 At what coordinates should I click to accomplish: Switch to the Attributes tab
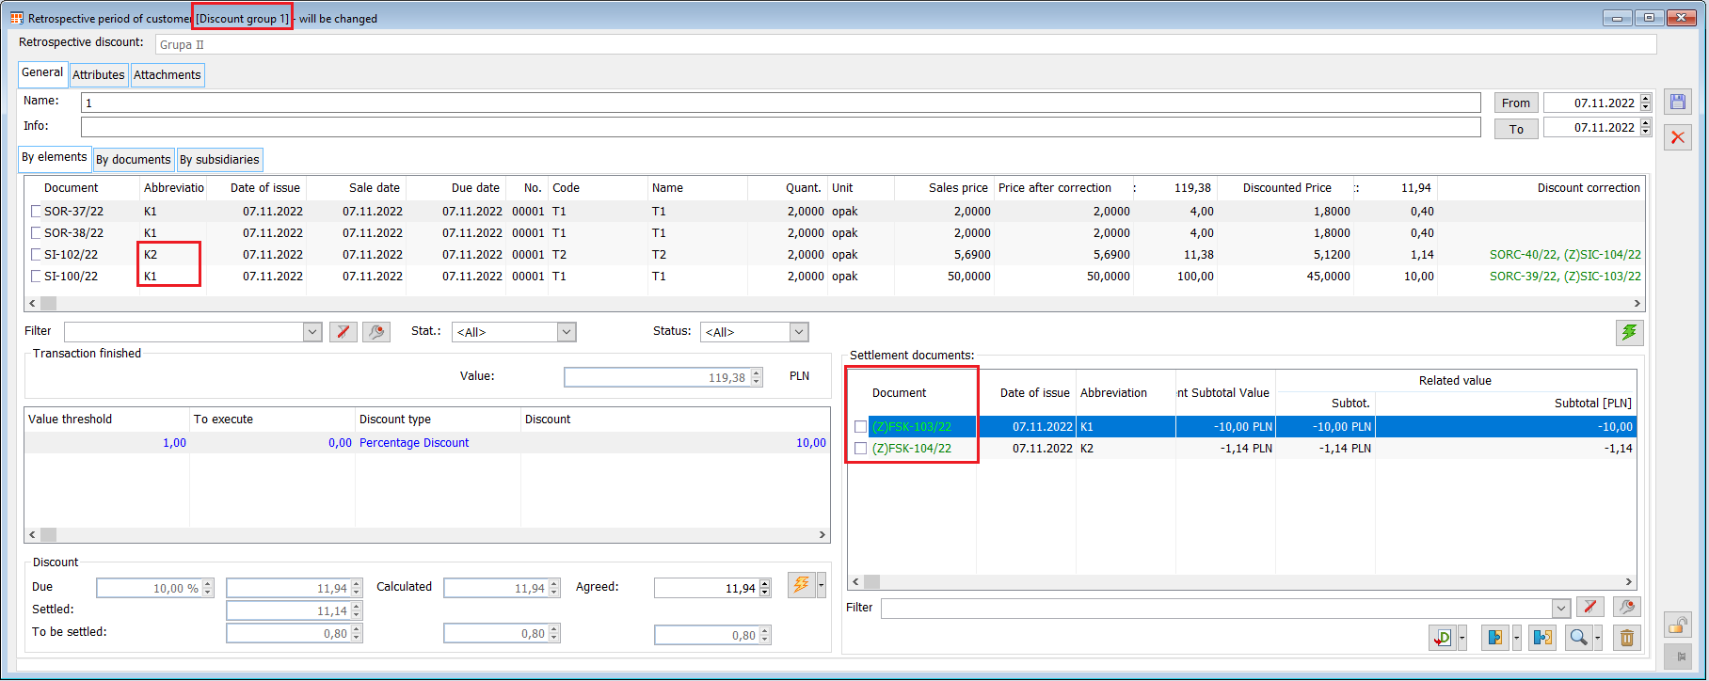[x=99, y=75]
